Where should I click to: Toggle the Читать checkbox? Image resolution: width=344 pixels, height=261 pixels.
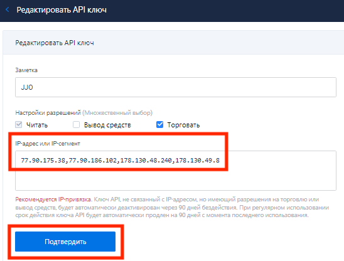19,125
